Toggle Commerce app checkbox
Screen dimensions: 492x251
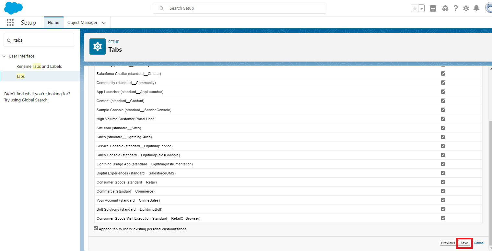pos(443,191)
